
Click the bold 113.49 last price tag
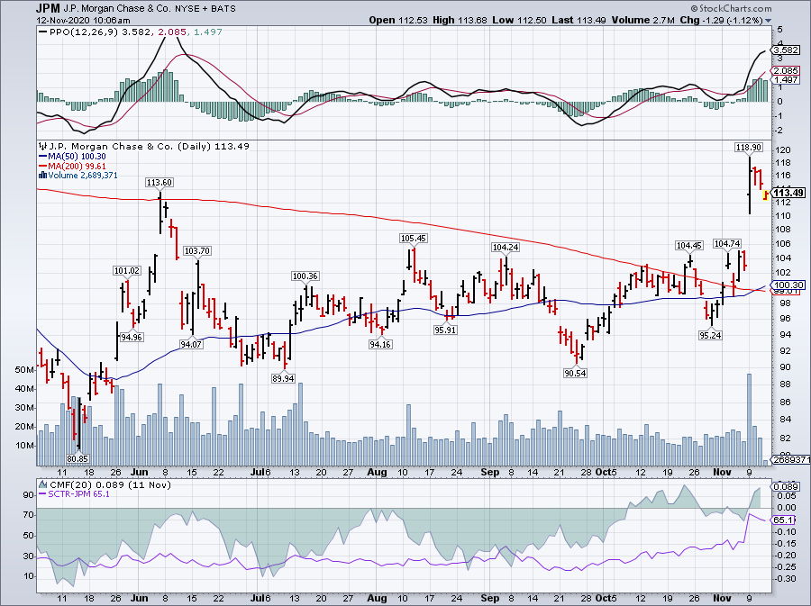(789, 193)
